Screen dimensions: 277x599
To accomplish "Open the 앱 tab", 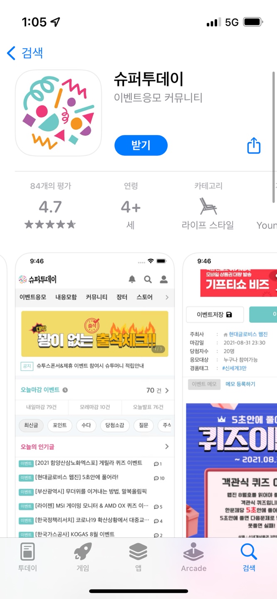I will 138,557.
